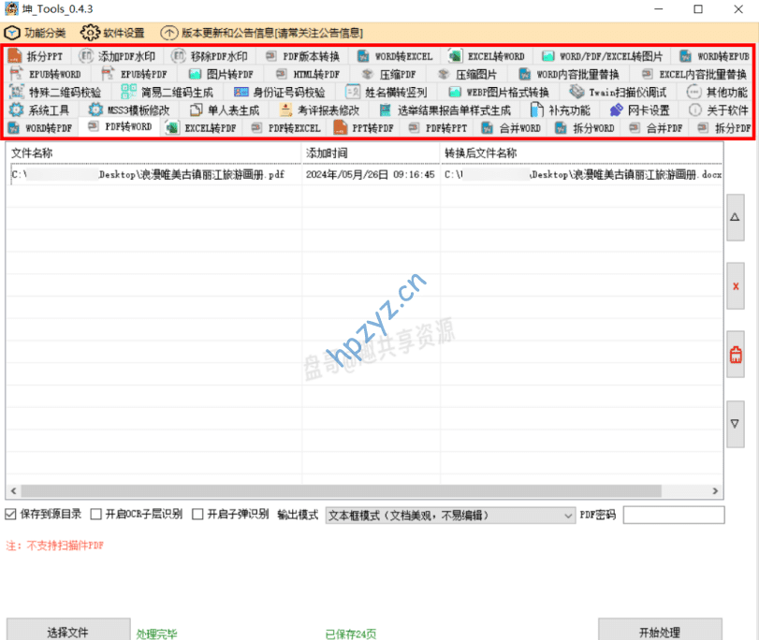Click the red trash clear-list icon
This screenshot has height=640, width=759.
click(x=736, y=355)
